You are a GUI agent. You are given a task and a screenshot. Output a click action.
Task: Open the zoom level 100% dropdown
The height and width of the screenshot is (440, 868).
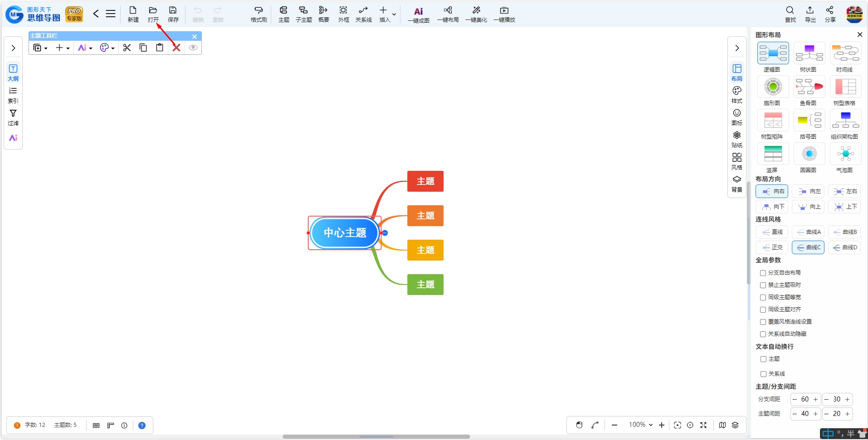click(640, 425)
